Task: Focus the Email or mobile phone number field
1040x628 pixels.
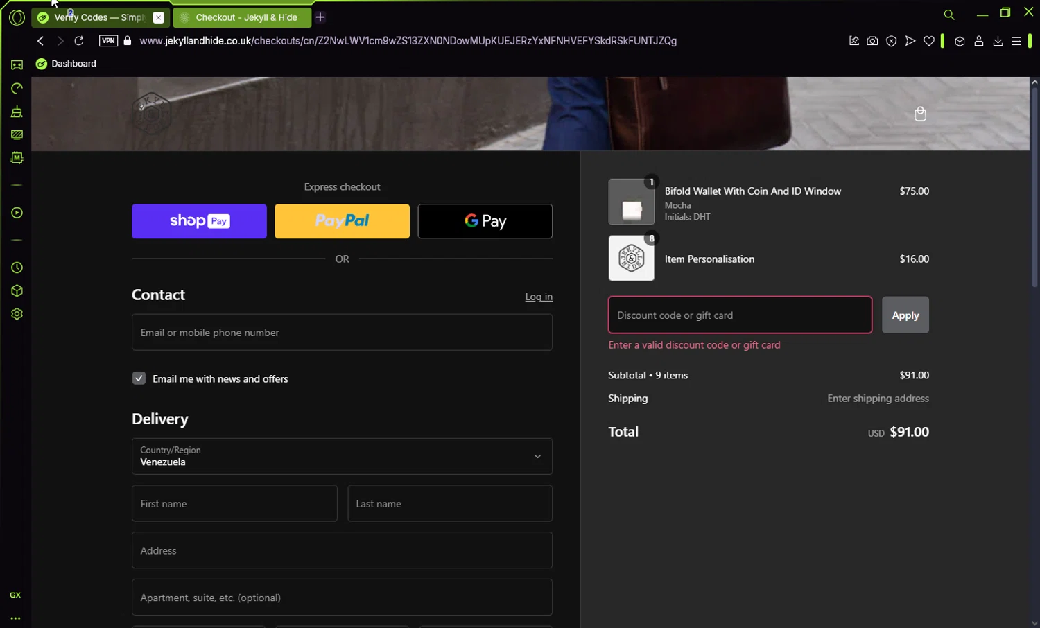Action: (x=342, y=333)
